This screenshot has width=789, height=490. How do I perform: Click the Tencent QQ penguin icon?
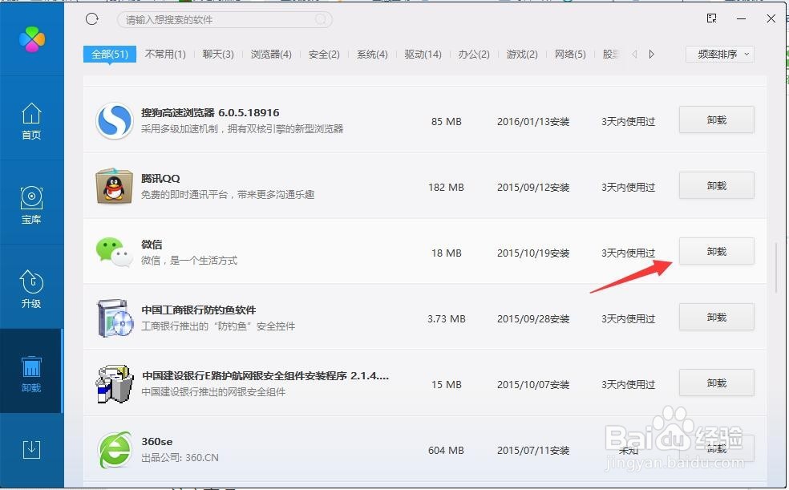(x=114, y=187)
